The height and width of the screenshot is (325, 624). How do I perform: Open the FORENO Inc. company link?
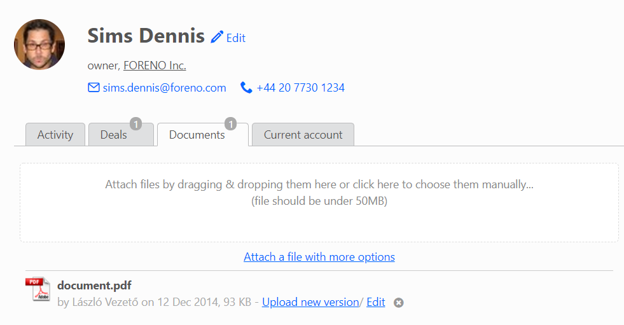pos(155,66)
